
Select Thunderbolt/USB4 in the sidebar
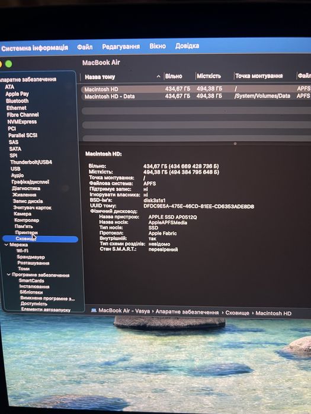[31, 162]
